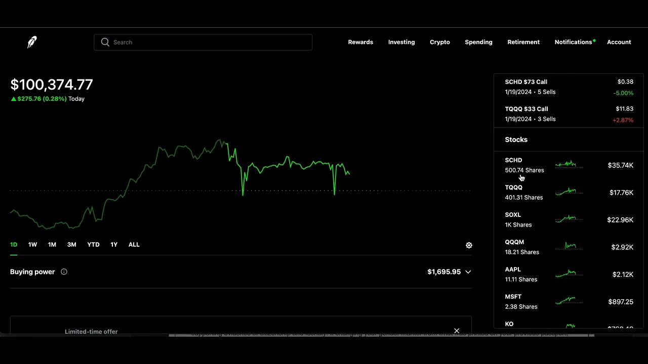Viewport: 648px width, 364px height.
Task: Open the Account menu
Action: pos(619,42)
